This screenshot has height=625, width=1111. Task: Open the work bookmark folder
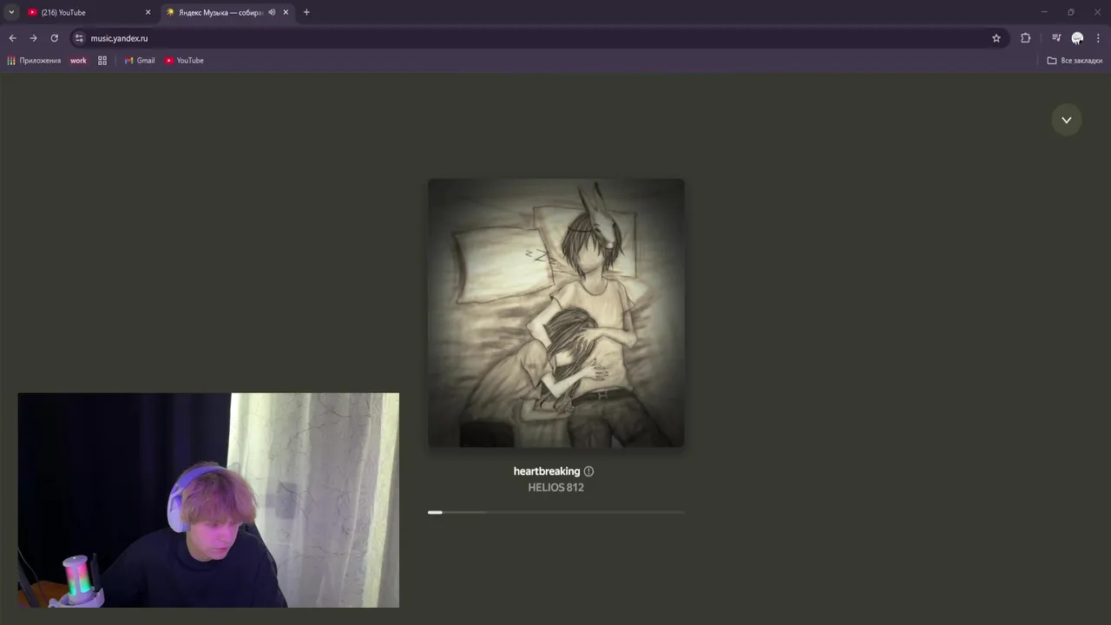pyautogui.click(x=78, y=61)
